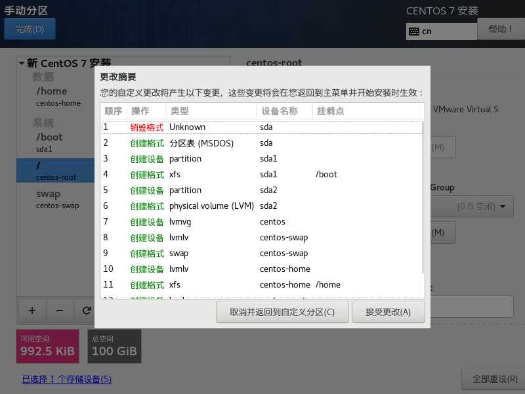The image size is (525, 394).
Task: Select row 3 partition sda1
Action: click(x=262, y=159)
